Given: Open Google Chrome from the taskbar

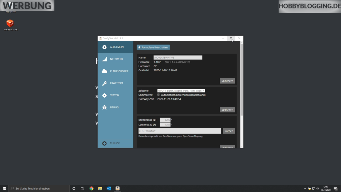Looking at the screenshot, I should tap(91, 188).
